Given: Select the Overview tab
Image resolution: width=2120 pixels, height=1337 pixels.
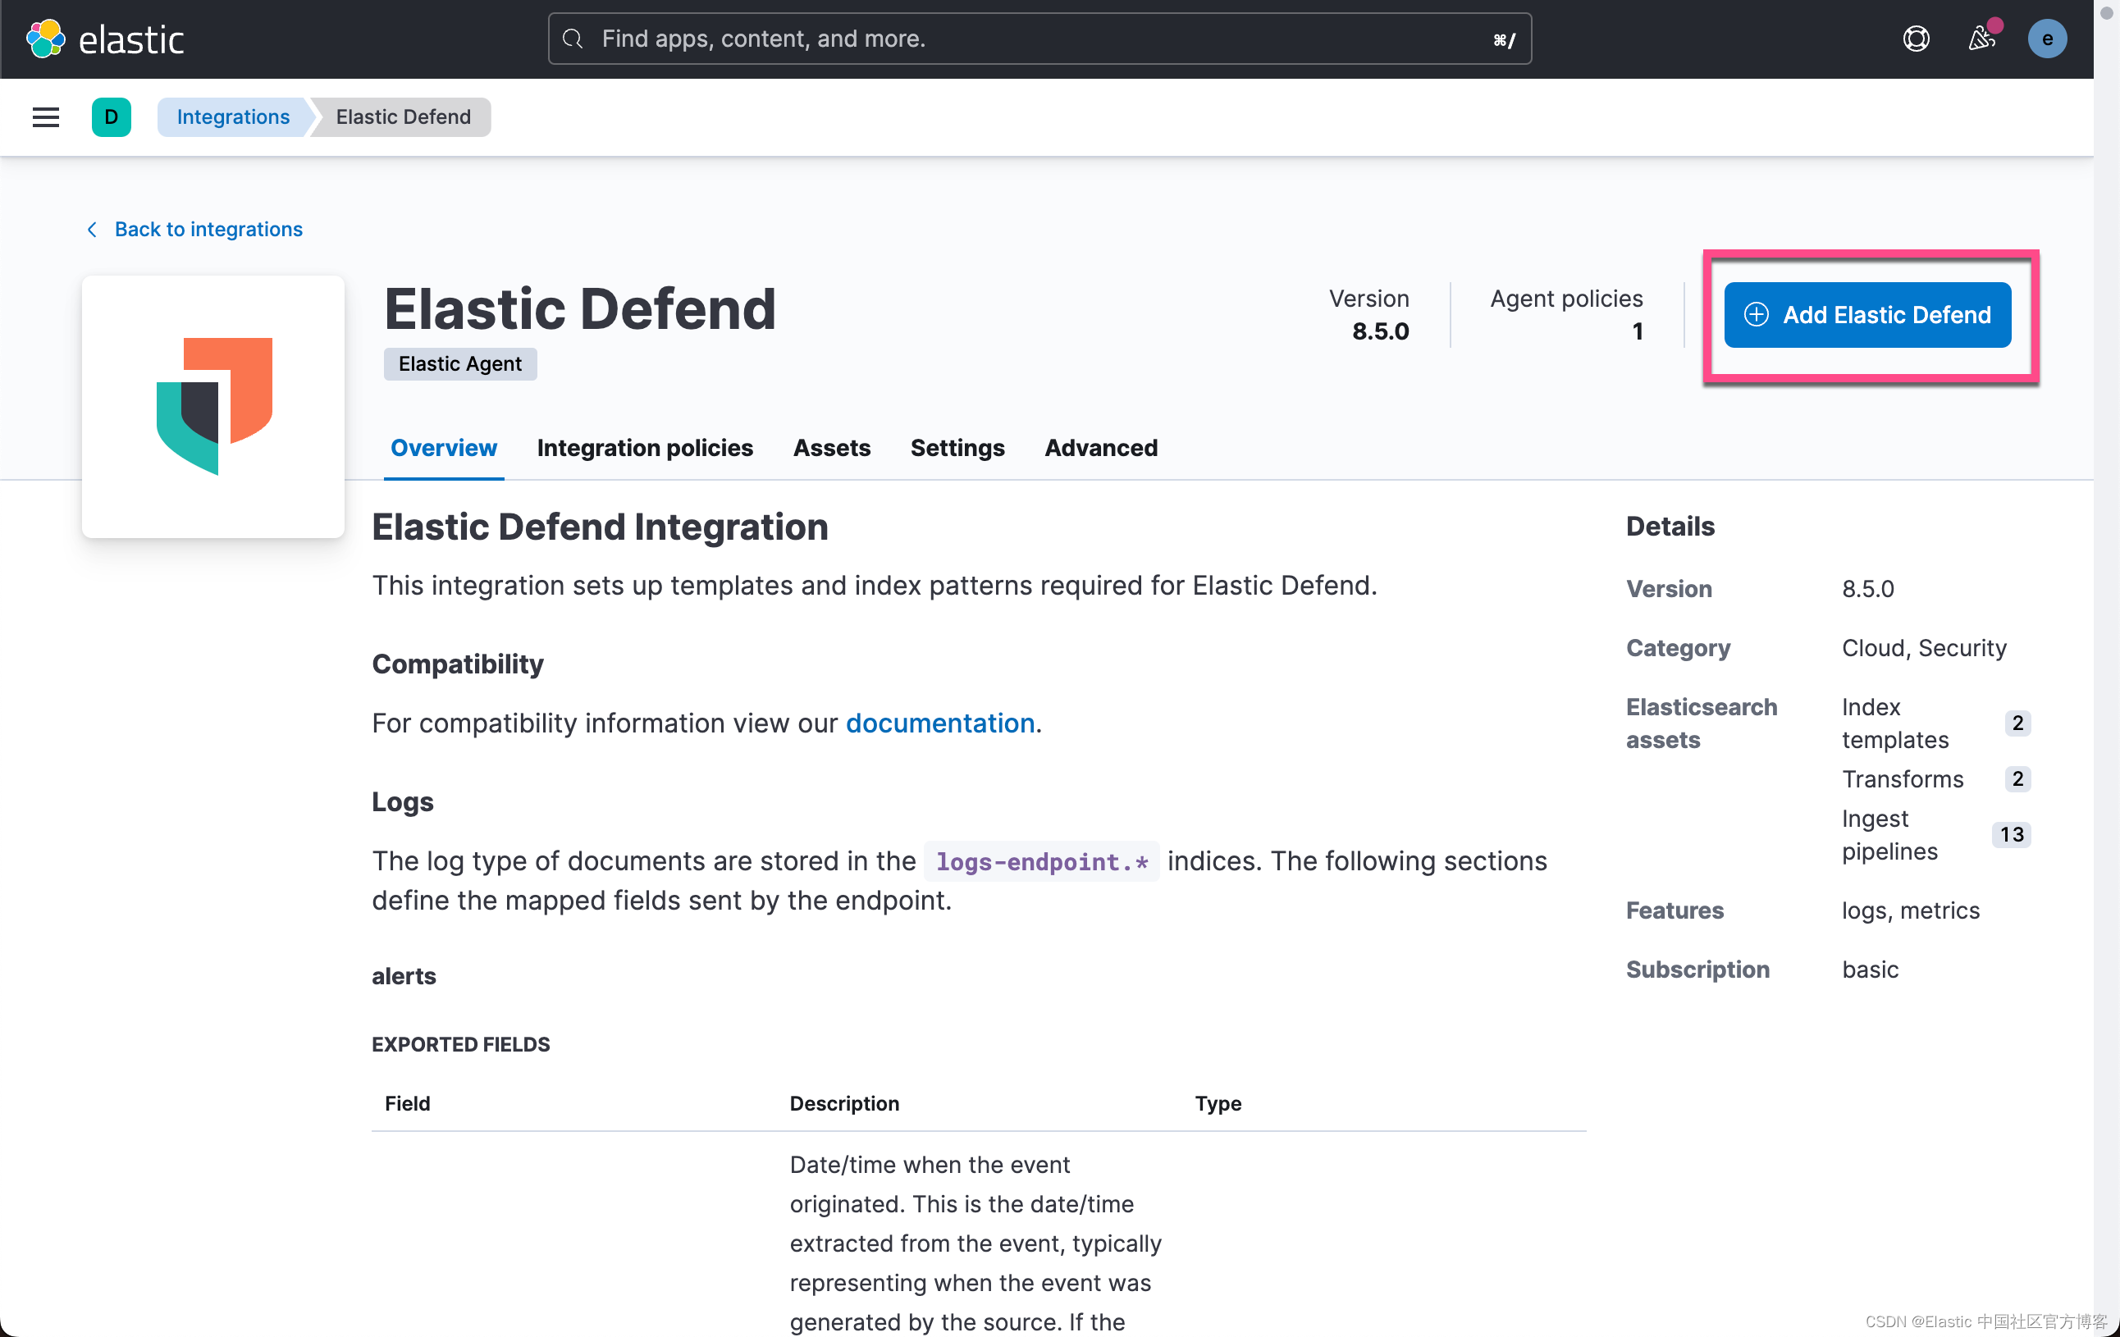Looking at the screenshot, I should pyautogui.click(x=444, y=448).
